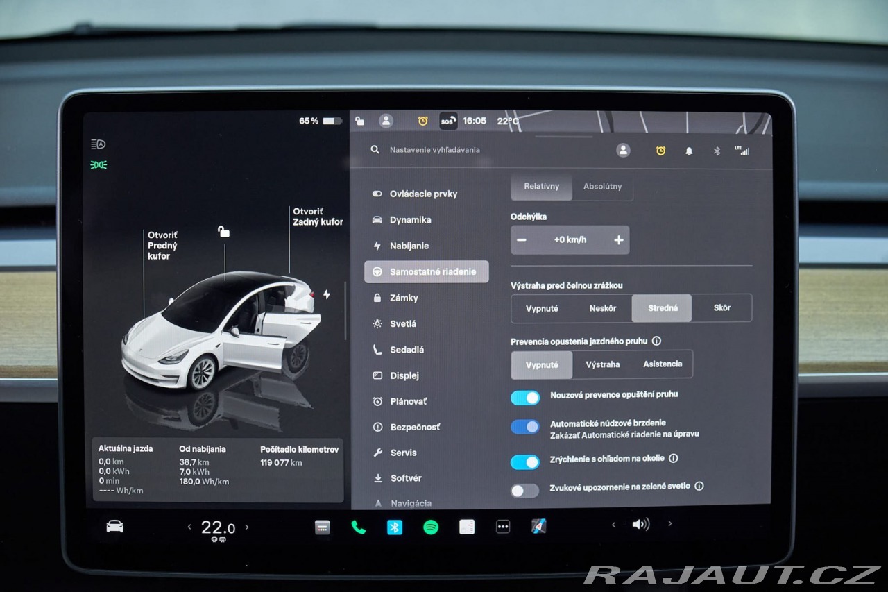Toggle Nouzová prevence opuštění pruhu switch

coord(525,398)
